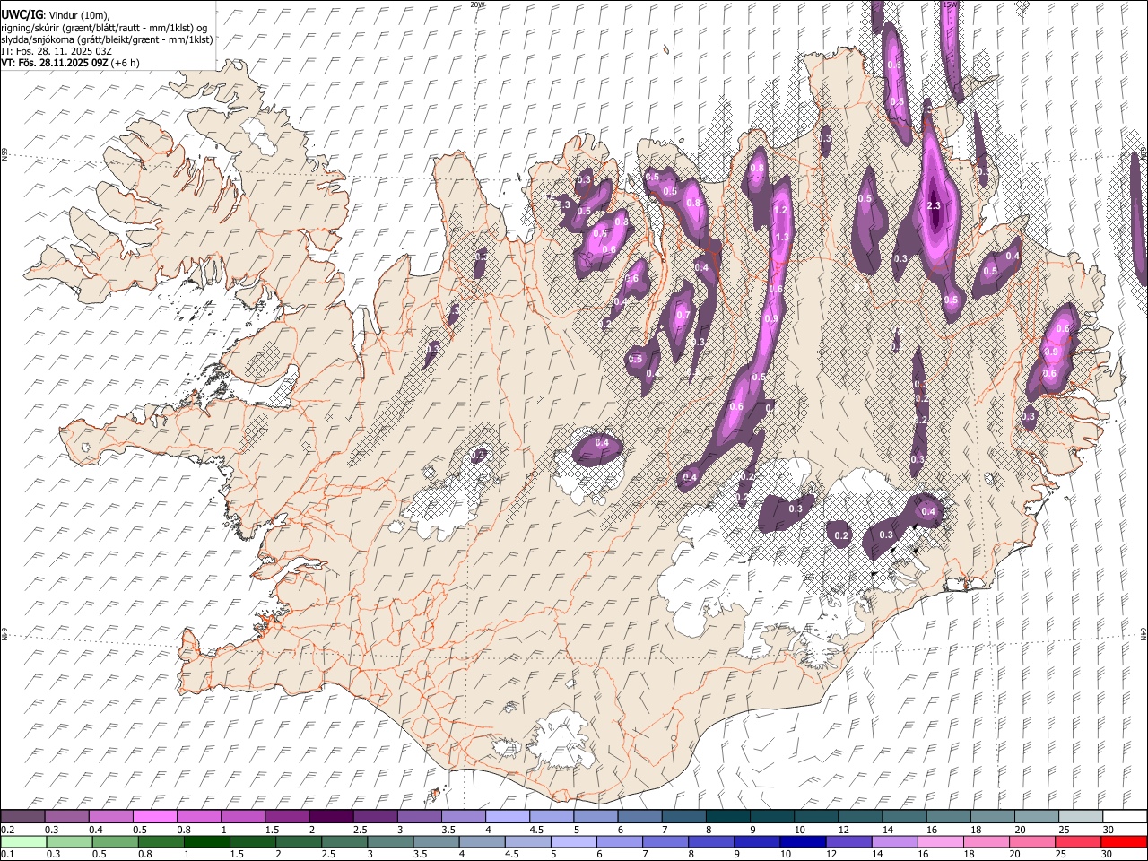Image resolution: width=1148 pixels, height=861 pixels.
Task: Click the '2.3' snowfall peak value on map
Action: (x=933, y=205)
